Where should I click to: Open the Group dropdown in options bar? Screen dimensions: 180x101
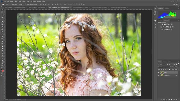(x=21, y=4)
